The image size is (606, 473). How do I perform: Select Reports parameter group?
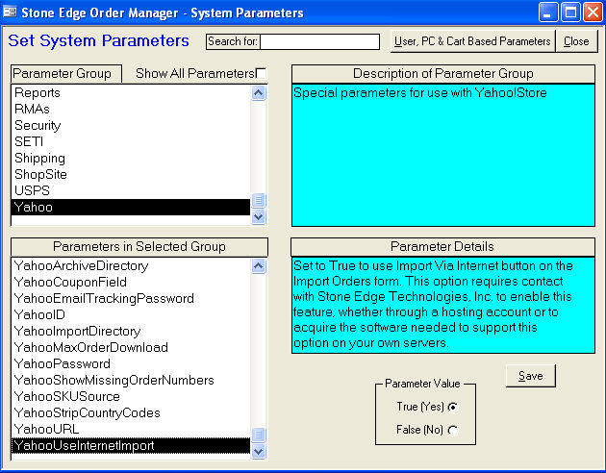point(131,92)
